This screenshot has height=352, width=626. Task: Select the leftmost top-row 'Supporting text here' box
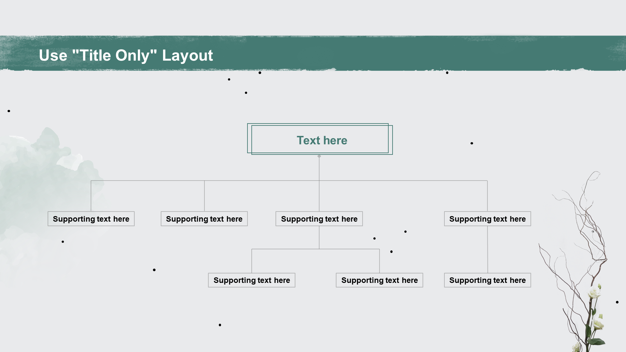[91, 219]
